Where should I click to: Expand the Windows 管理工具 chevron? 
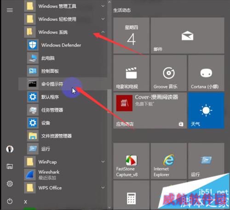[x=103, y=6]
